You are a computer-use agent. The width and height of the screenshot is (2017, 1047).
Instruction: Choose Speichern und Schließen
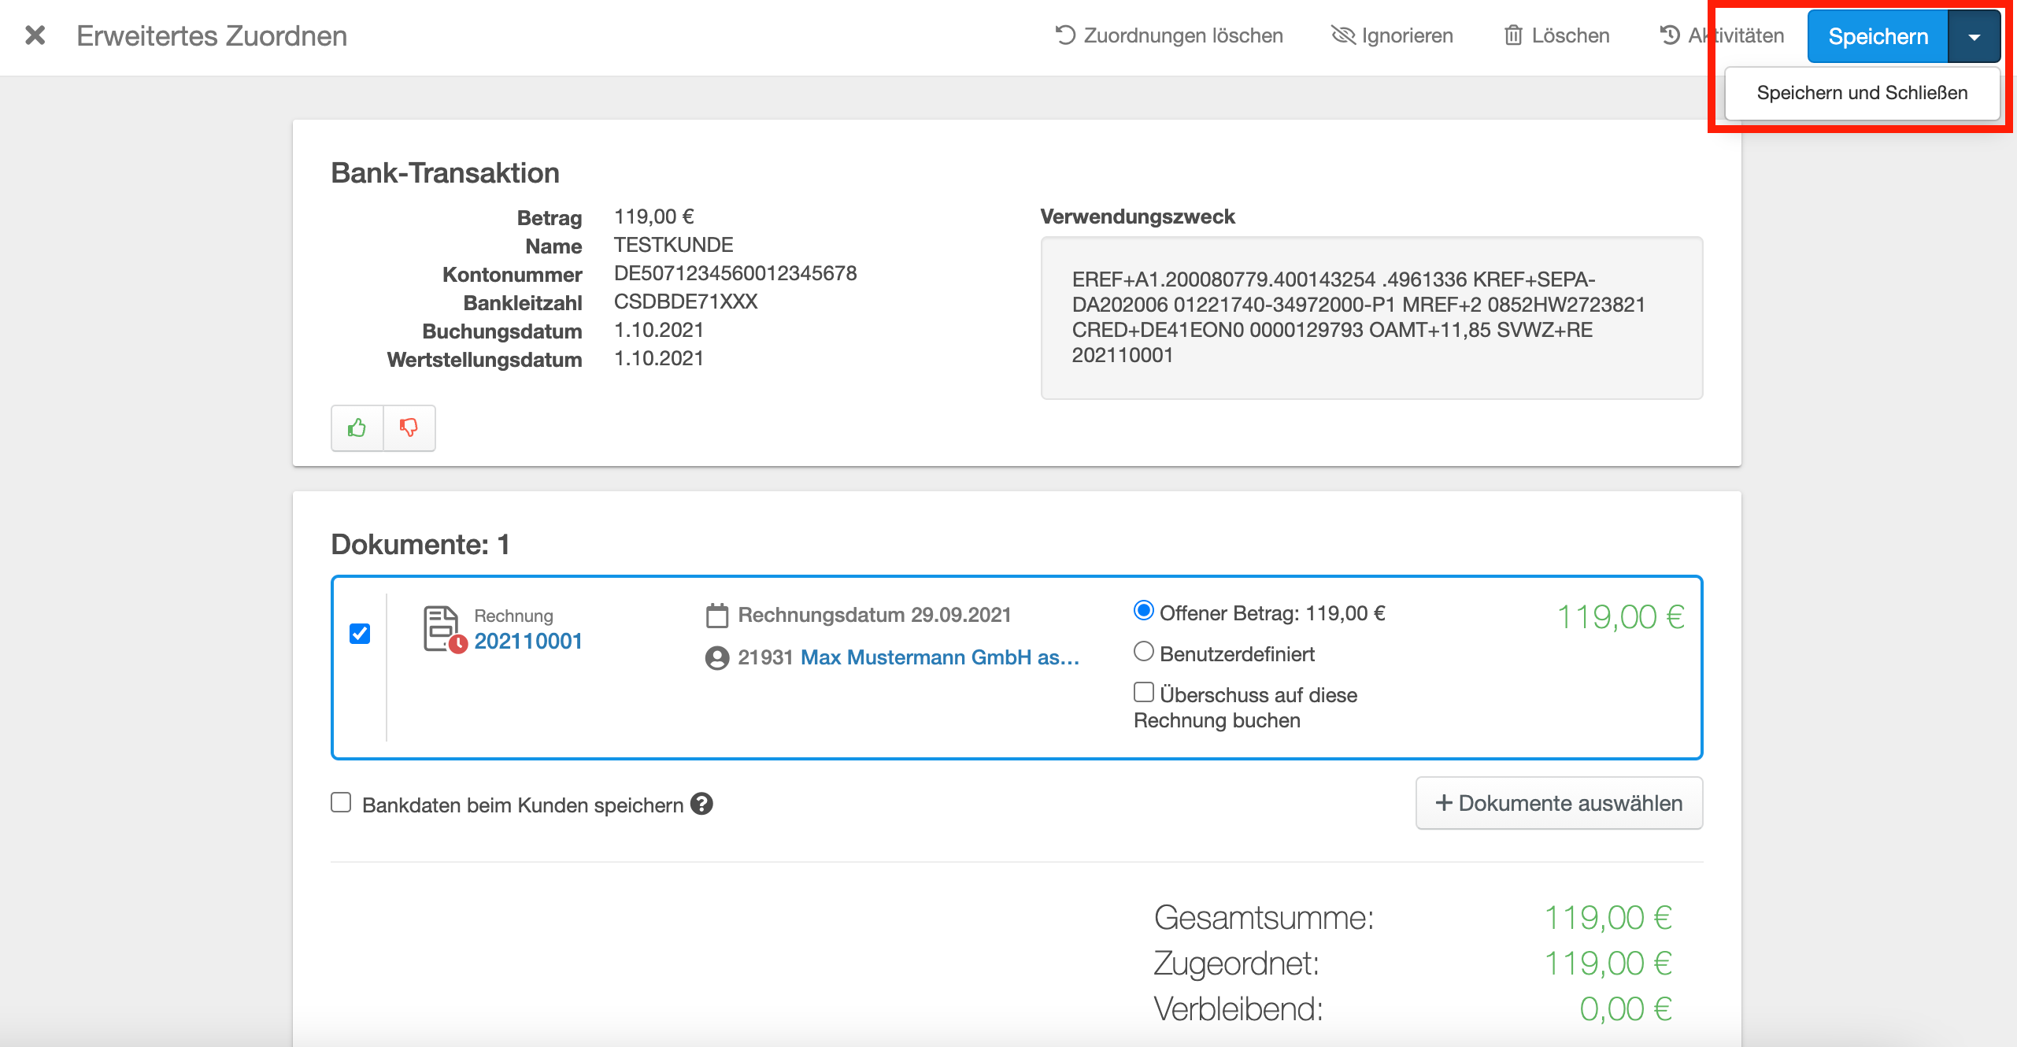[x=1862, y=93]
